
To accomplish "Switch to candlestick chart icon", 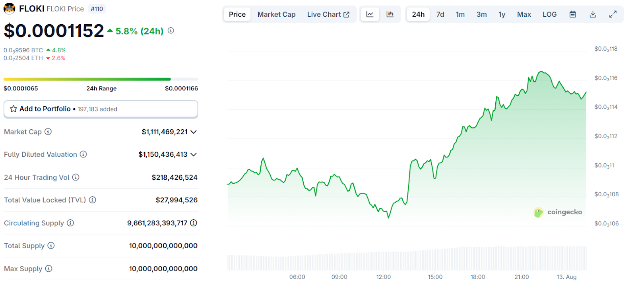I will click(x=390, y=14).
